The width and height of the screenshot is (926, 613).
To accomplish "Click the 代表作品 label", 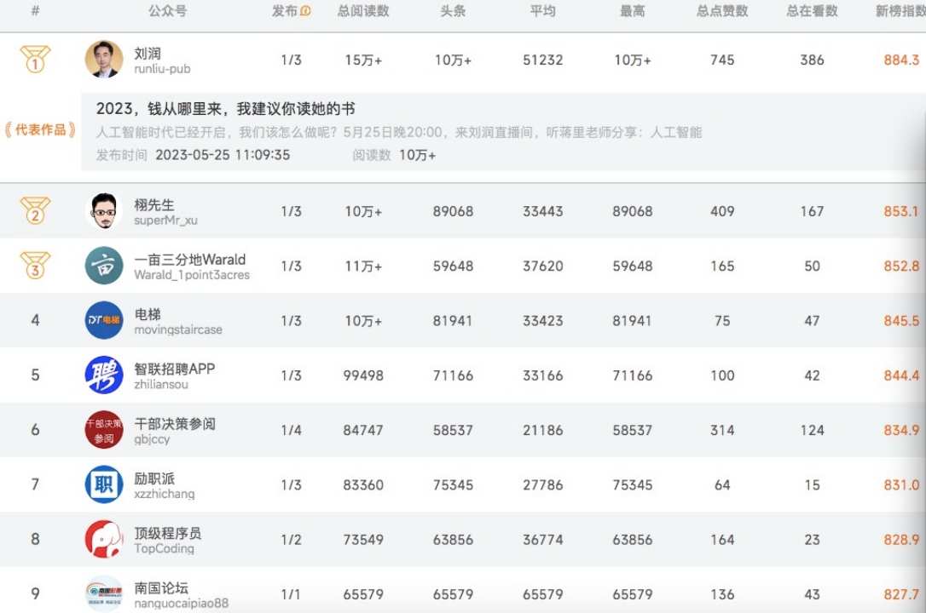I will 40,129.
